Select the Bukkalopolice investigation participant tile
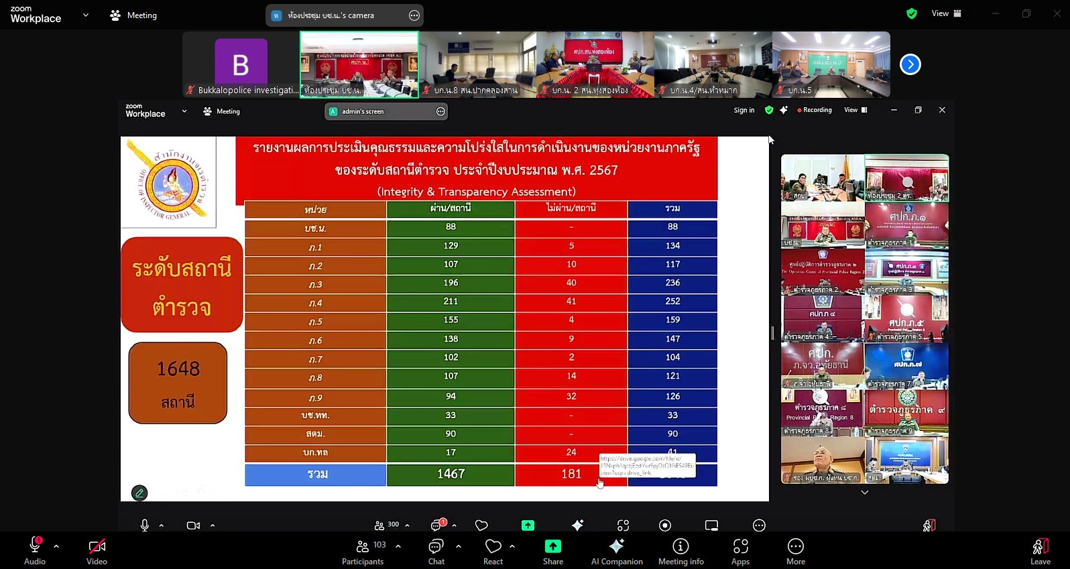 [241, 65]
